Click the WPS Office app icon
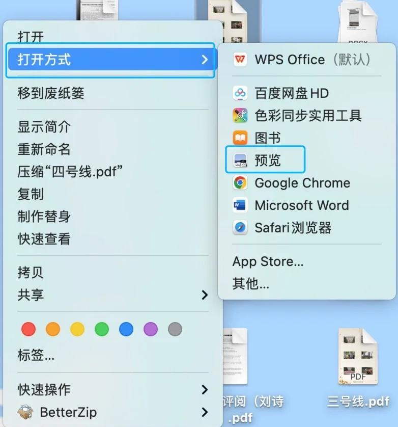Screen dimensions: 398x427 pos(240,60)
